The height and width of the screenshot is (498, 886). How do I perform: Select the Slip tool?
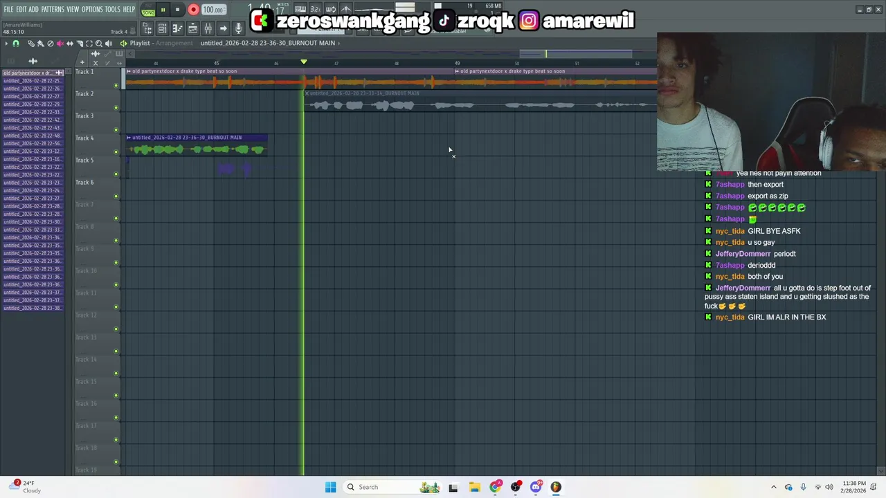[x=70, y=44]
